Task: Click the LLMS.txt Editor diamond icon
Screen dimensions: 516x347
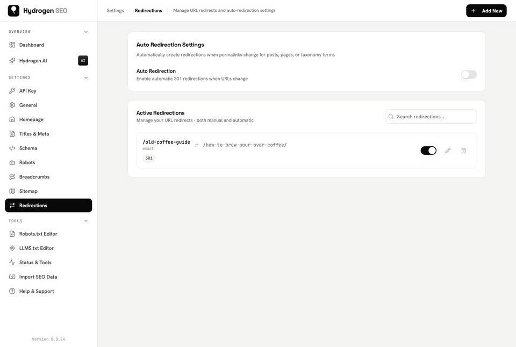Action: click(x=12, y=248)
